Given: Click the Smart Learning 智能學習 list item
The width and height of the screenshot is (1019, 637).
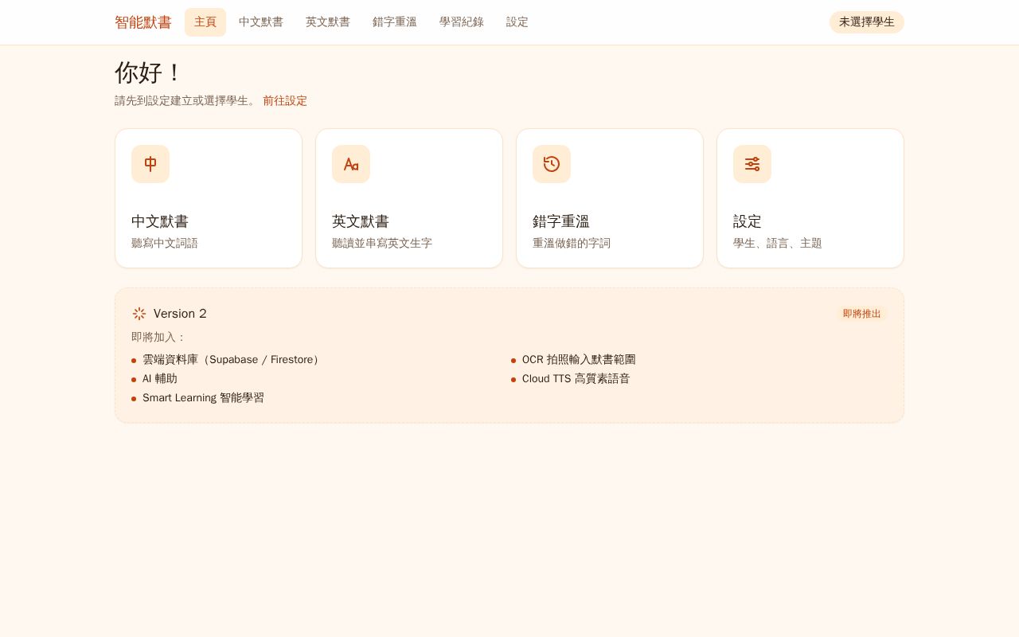Looking at the screenshot, I should pos(203,398).
